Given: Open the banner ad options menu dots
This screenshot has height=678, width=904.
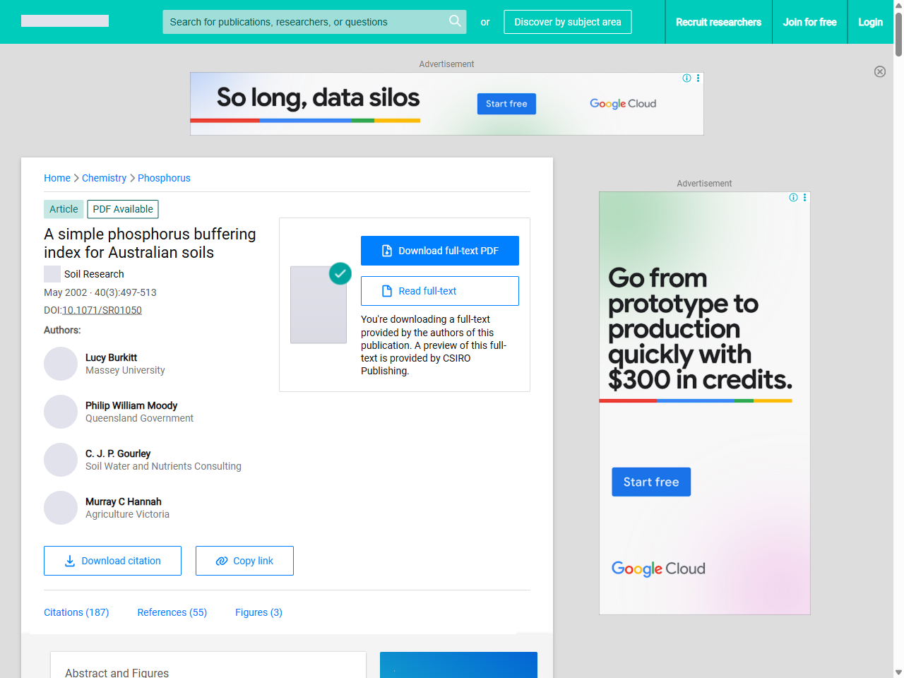Looking at the screenshot, I should tap(698, 78).
